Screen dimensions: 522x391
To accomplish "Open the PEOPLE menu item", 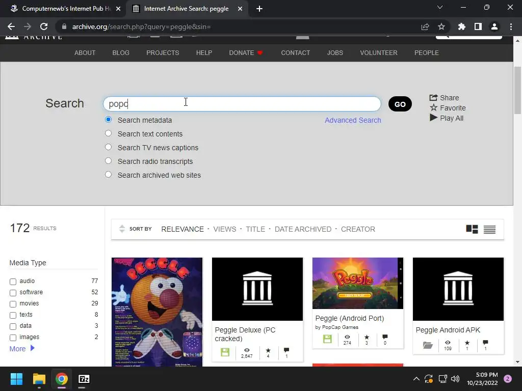I will click(x=427, y=53).
